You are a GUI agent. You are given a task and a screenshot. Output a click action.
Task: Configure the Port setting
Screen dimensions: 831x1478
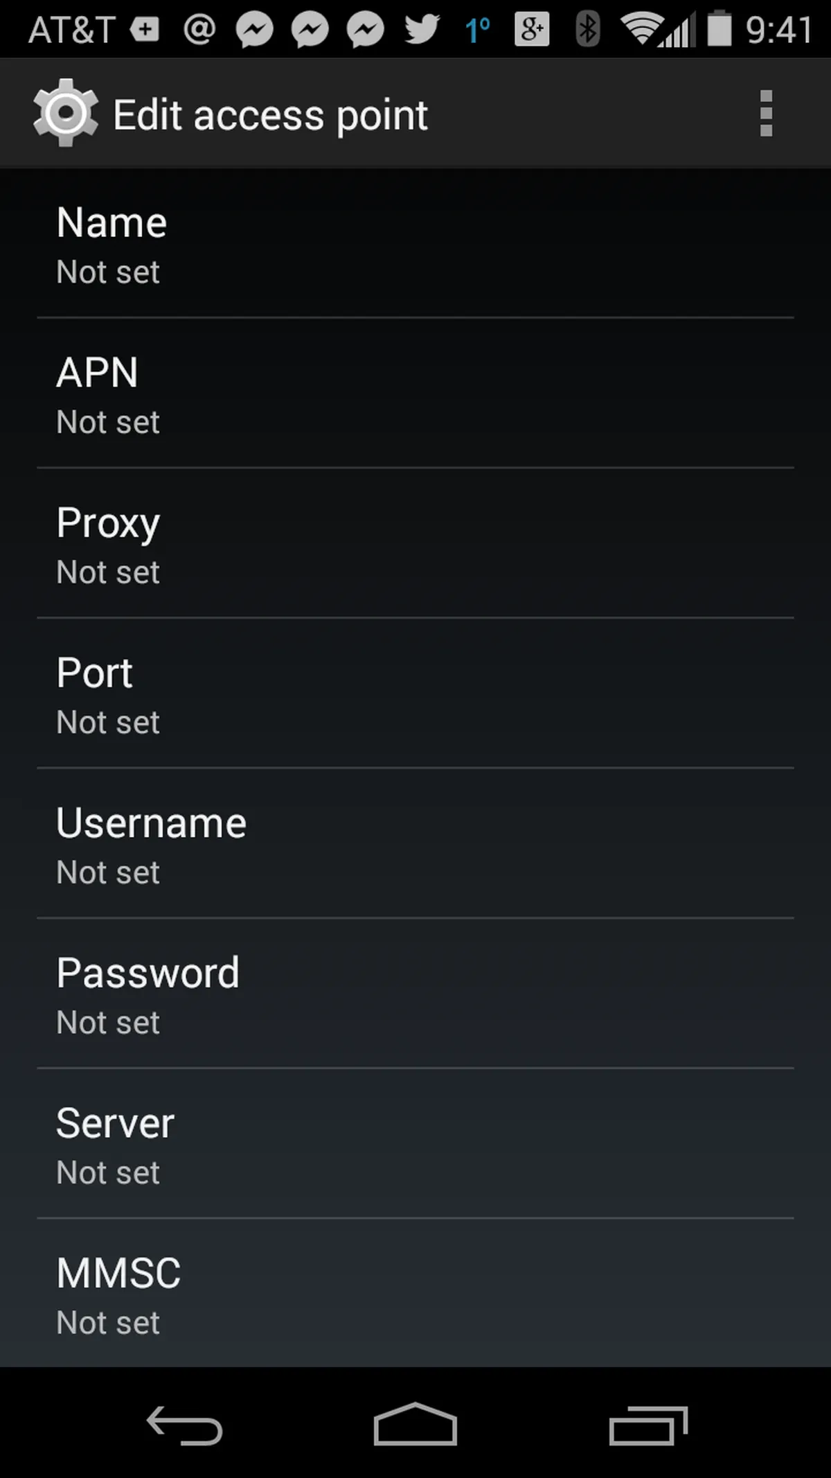coord(415,695)
